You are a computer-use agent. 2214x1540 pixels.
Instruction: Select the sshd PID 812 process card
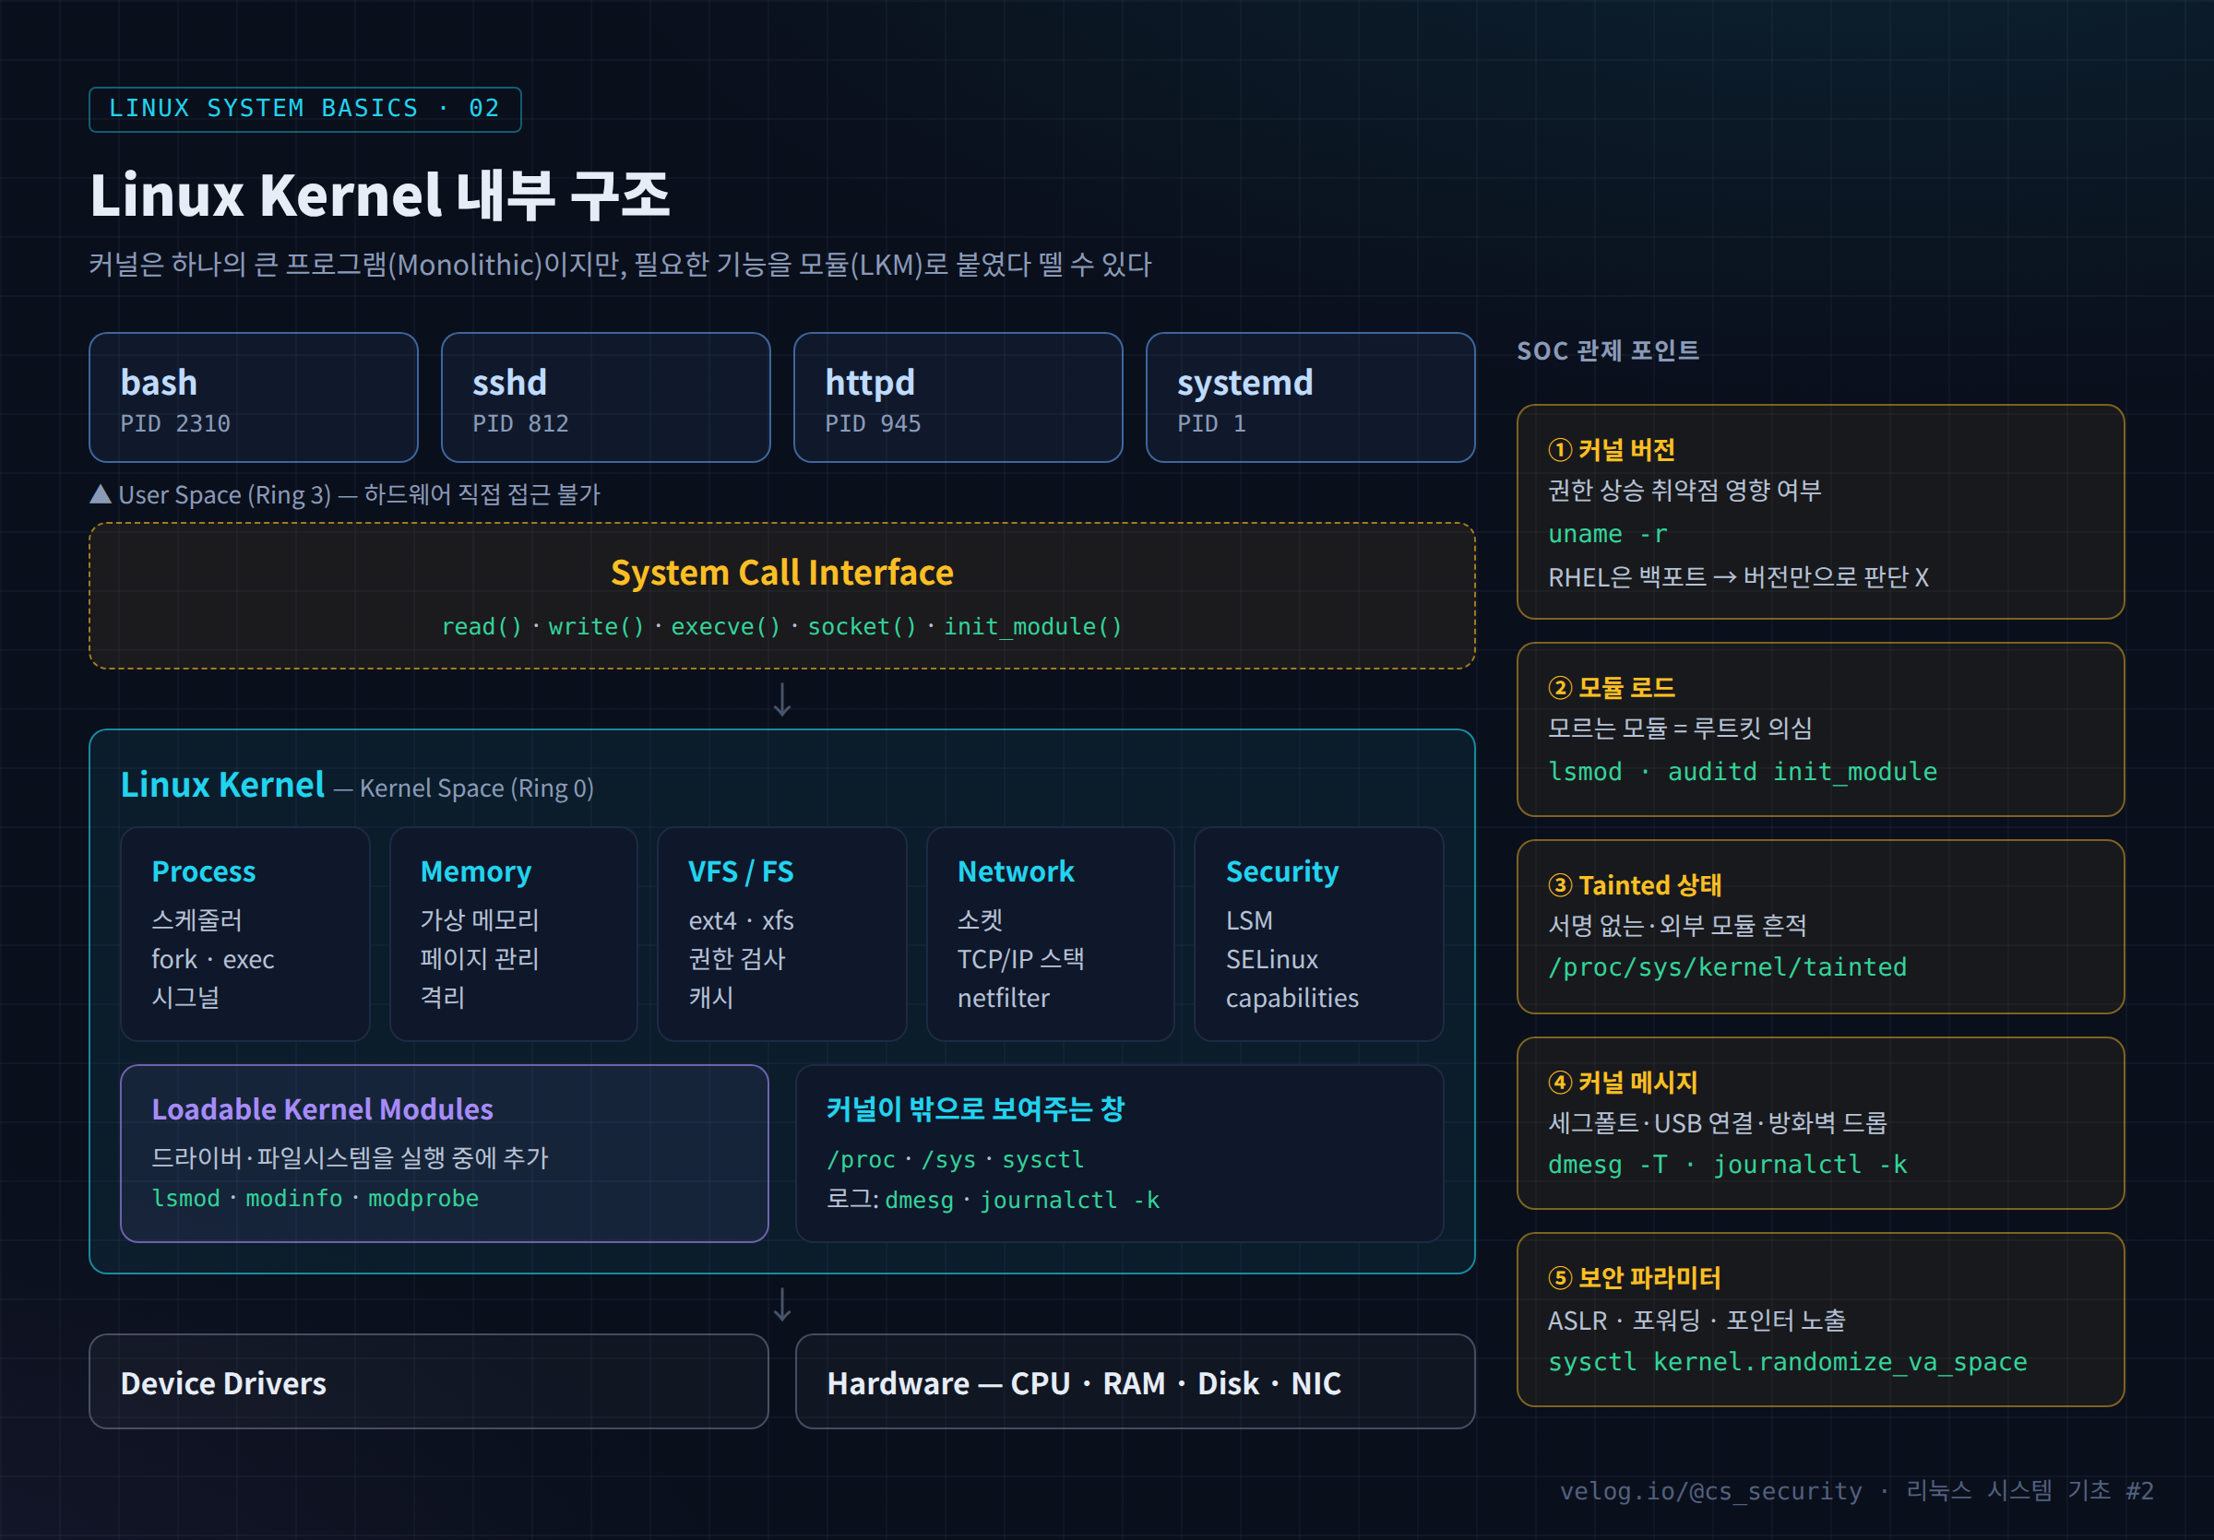click(605, 398)
